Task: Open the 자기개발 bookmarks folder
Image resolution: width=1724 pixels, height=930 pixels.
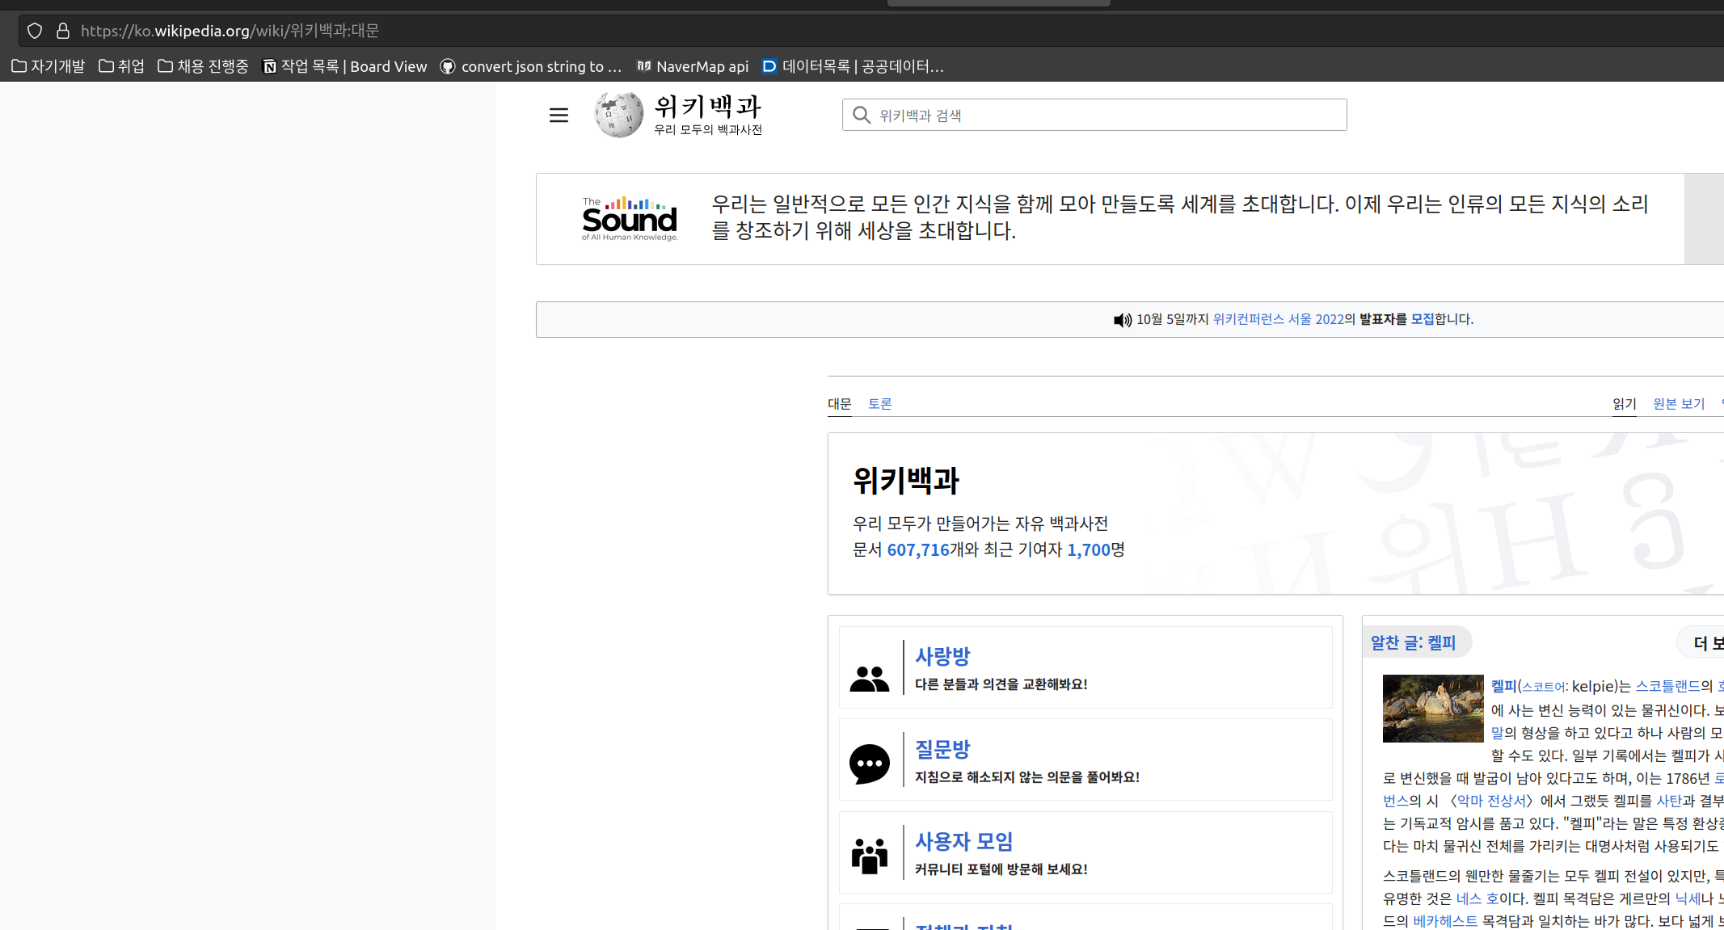Action: (x=48, y=66)
